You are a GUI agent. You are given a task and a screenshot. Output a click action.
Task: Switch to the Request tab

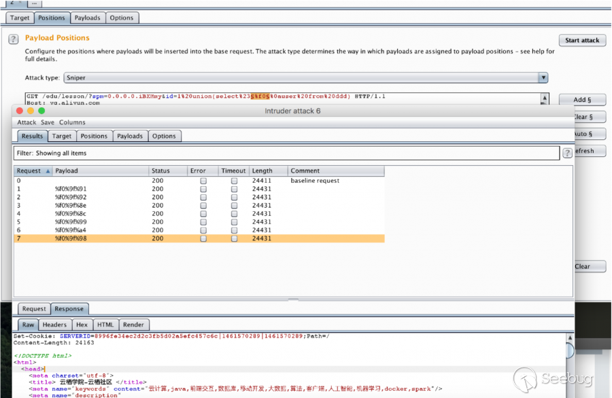(34, 309)
